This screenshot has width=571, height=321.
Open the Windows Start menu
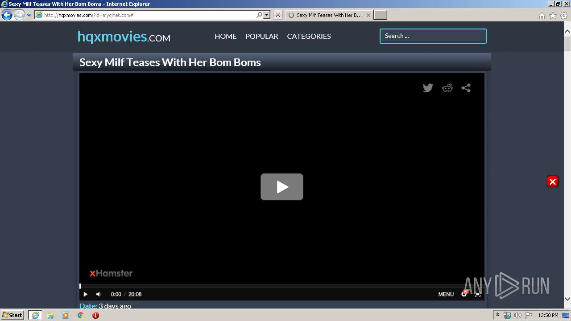coord(12,315)
